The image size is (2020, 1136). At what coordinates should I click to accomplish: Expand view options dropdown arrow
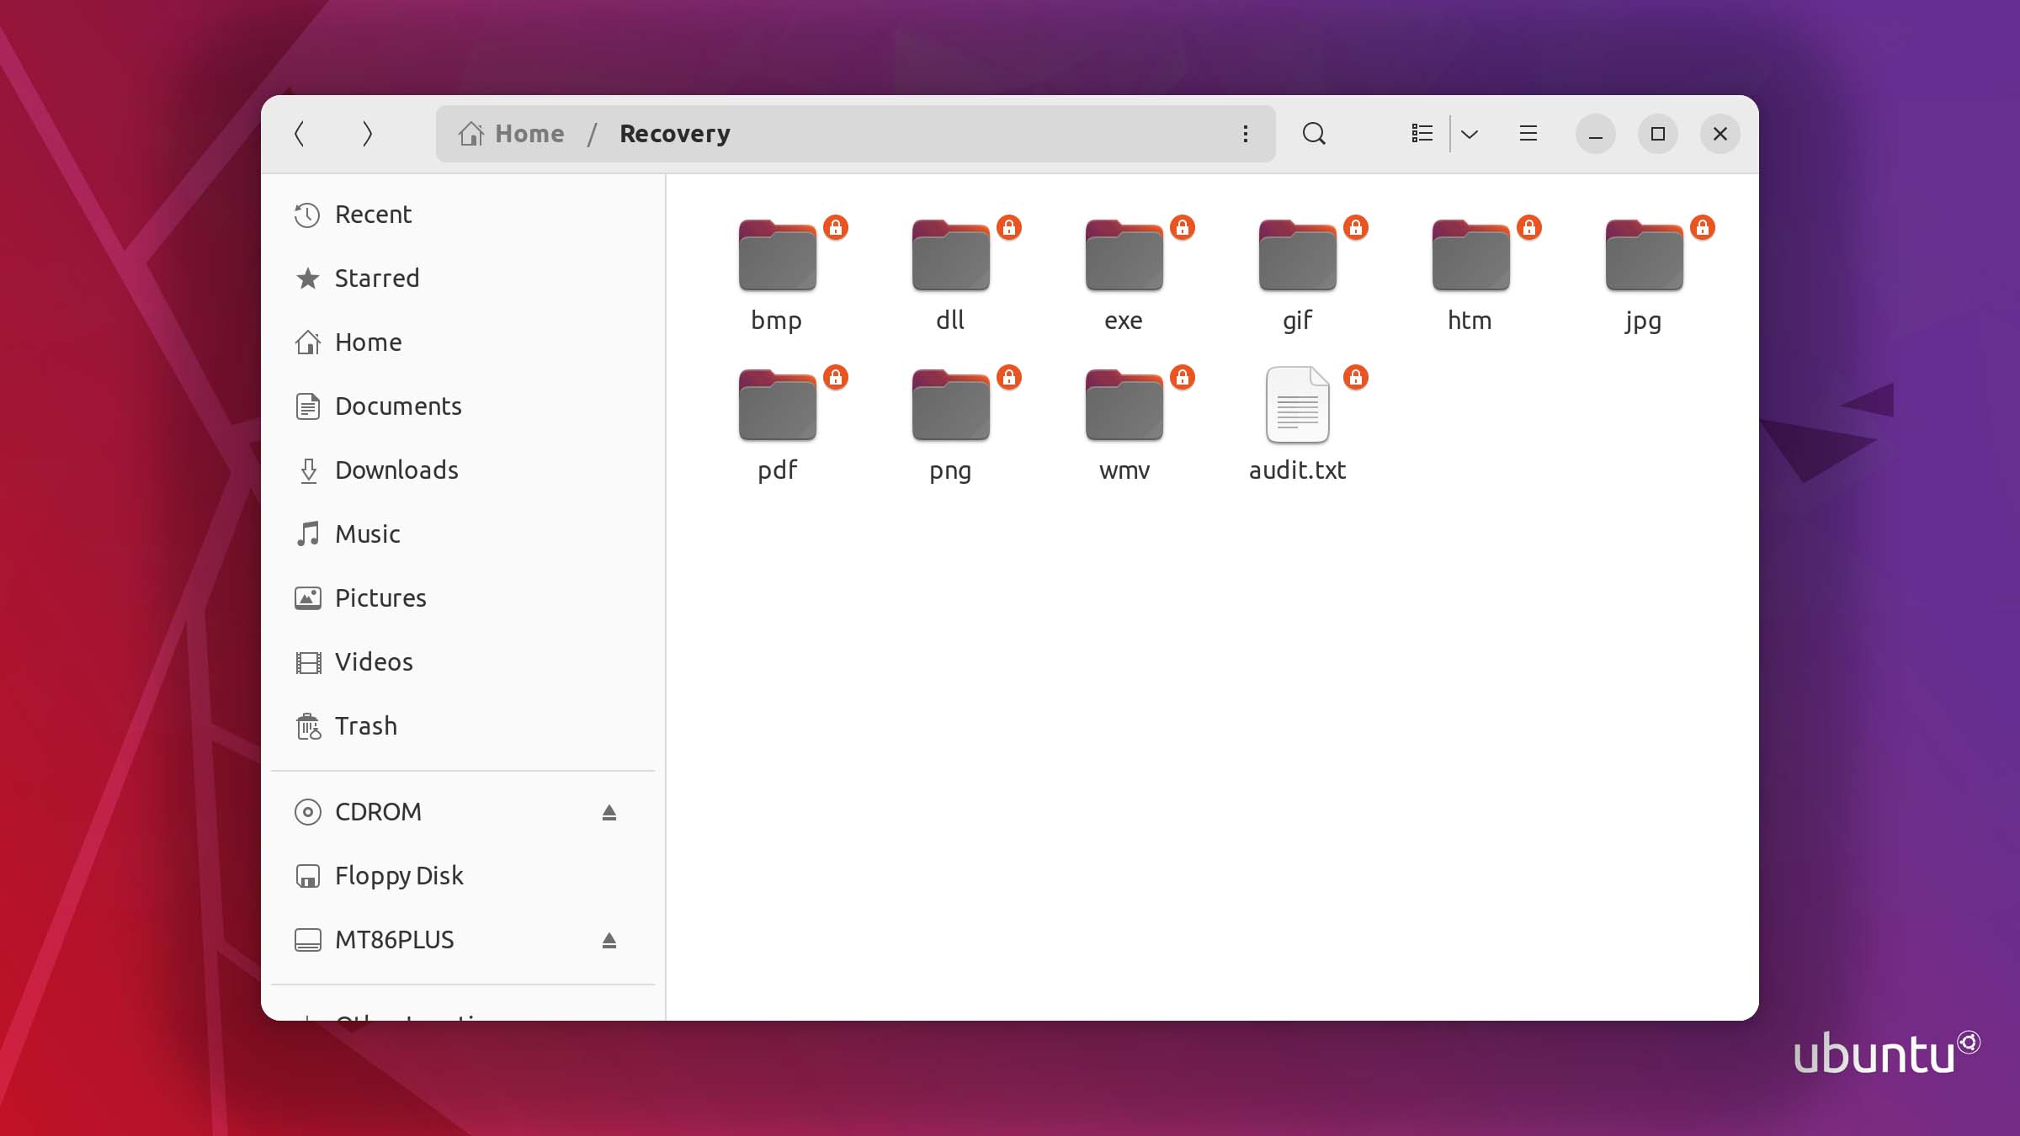[1470, 134]
